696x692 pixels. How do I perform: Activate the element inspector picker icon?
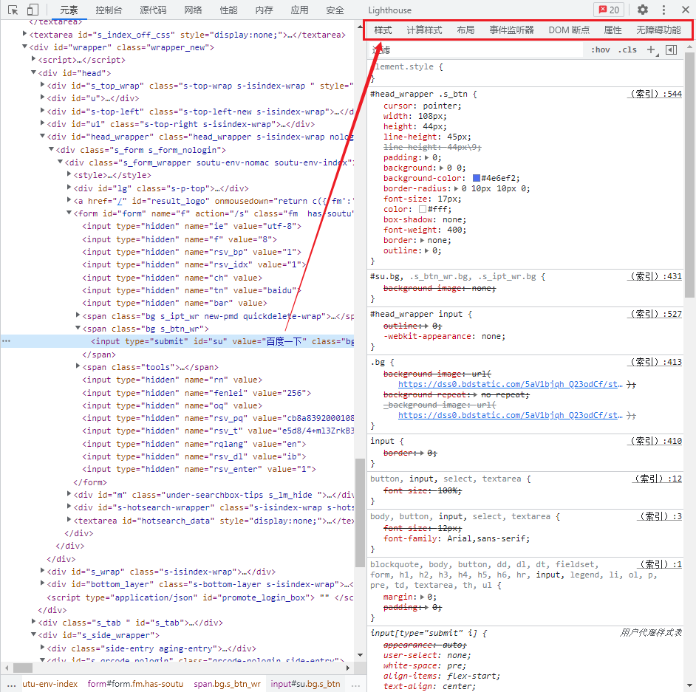tap(13, 10)
